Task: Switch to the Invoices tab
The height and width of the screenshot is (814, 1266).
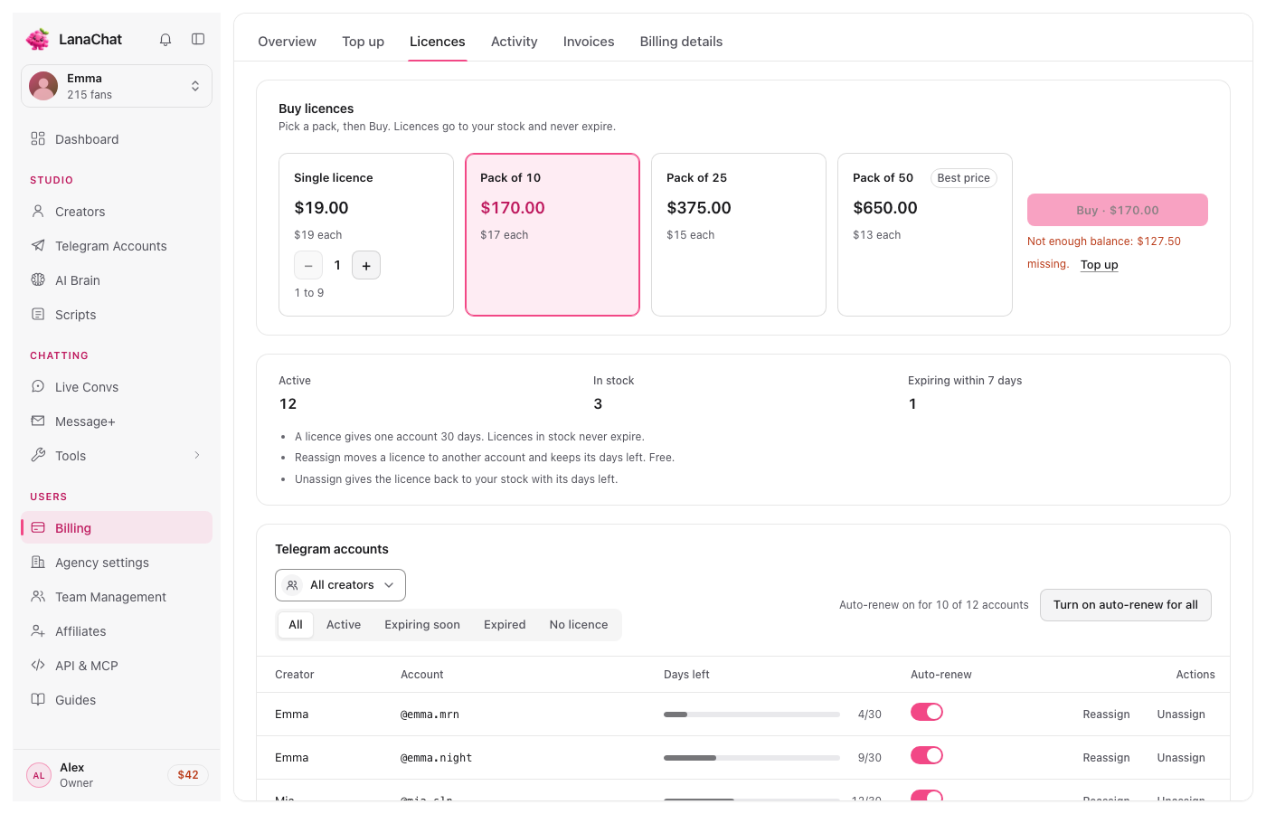Action: tap(589, 42)
